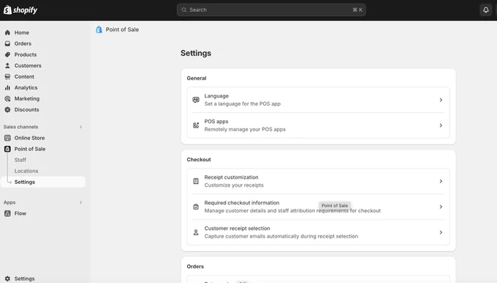Image resolution: width=497 pixels, height=283 pixels.
Task: Click the Home icon in sidebar
Action: 7,33
